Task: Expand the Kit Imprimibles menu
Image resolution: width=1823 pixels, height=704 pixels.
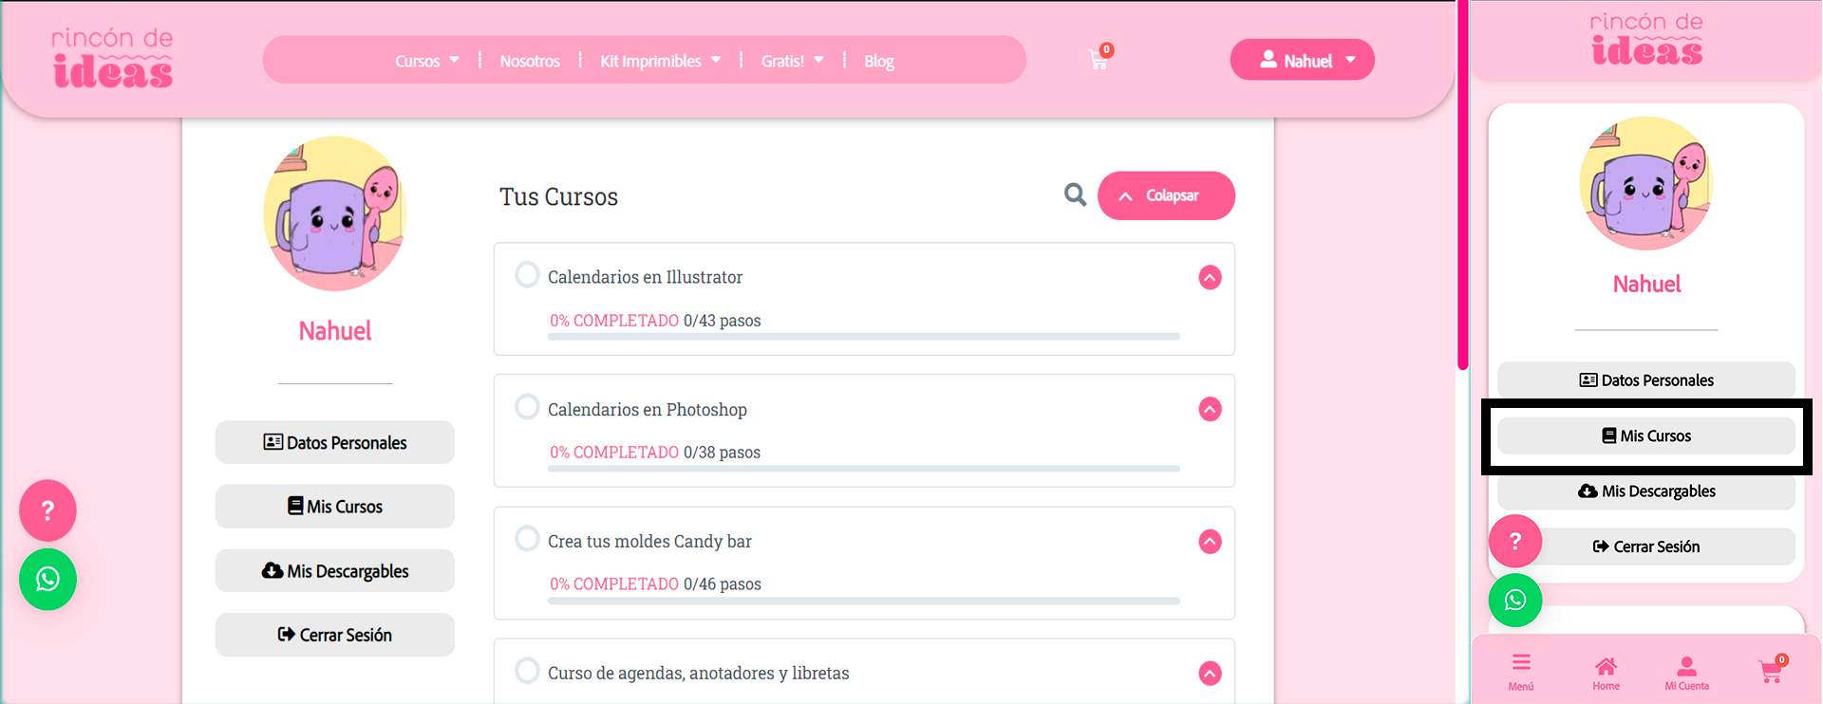Action: [x=660, y=61]
